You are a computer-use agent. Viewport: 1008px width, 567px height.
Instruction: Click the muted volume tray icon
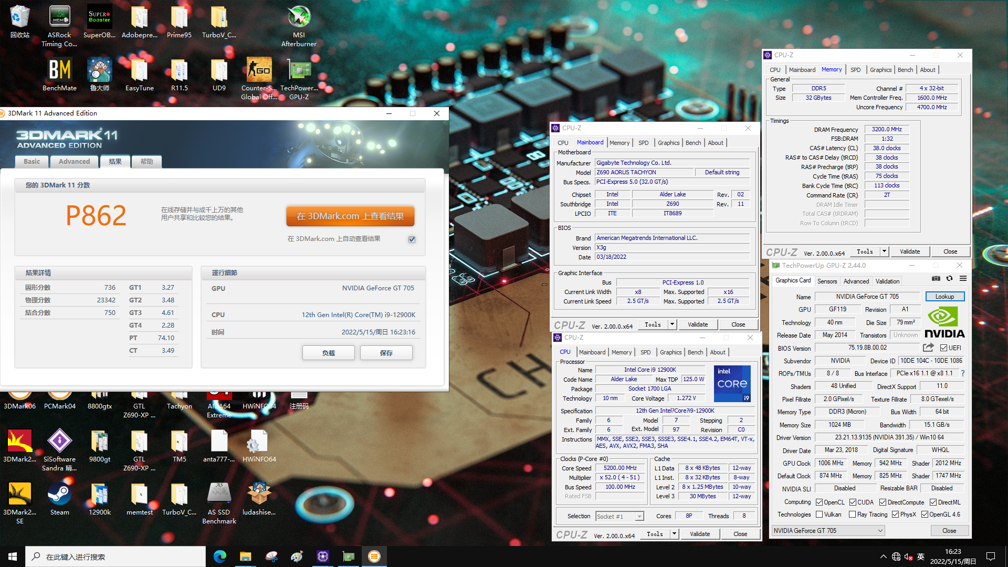[x=908, y=556]
